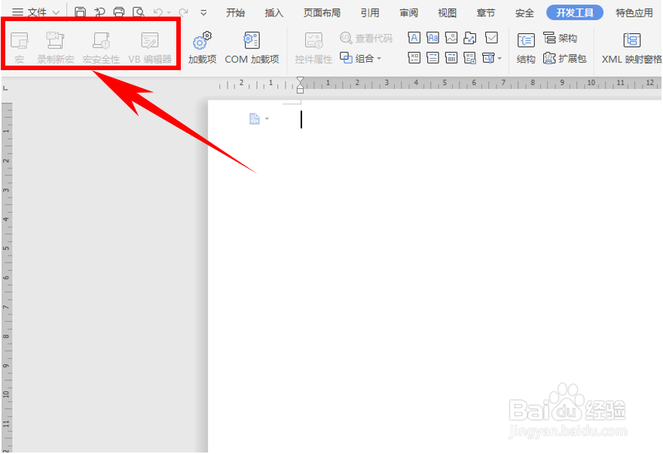Click the tab stop selector at ruler corner
The height and width of the screenshot is (454, 663).
point(5,88)
